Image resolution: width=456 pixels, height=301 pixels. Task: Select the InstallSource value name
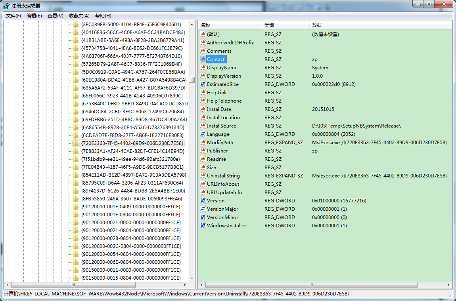tap(222, 126)
